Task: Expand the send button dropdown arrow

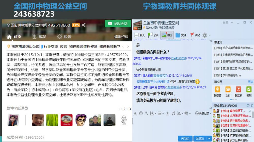Action: (209, 138)
